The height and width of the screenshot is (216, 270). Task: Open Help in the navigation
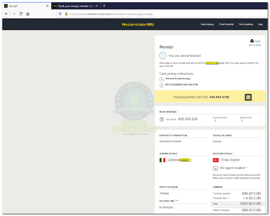[x=260, y=24]
